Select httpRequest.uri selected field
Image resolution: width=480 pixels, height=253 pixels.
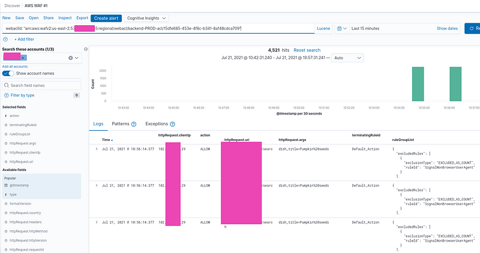point(21,161)
